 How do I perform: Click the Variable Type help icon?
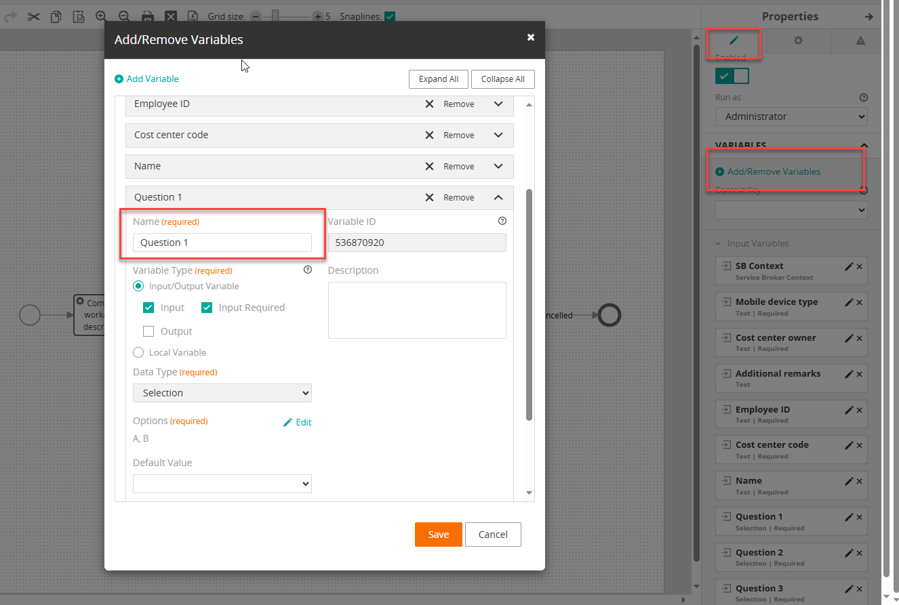[308, 270]
